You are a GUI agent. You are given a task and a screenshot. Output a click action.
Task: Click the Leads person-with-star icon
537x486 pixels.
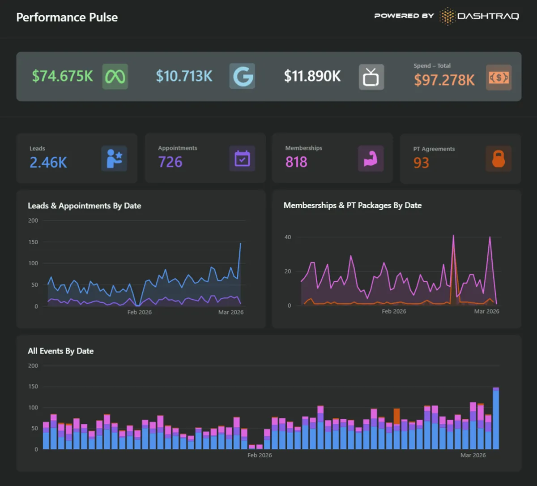point(114,159)
